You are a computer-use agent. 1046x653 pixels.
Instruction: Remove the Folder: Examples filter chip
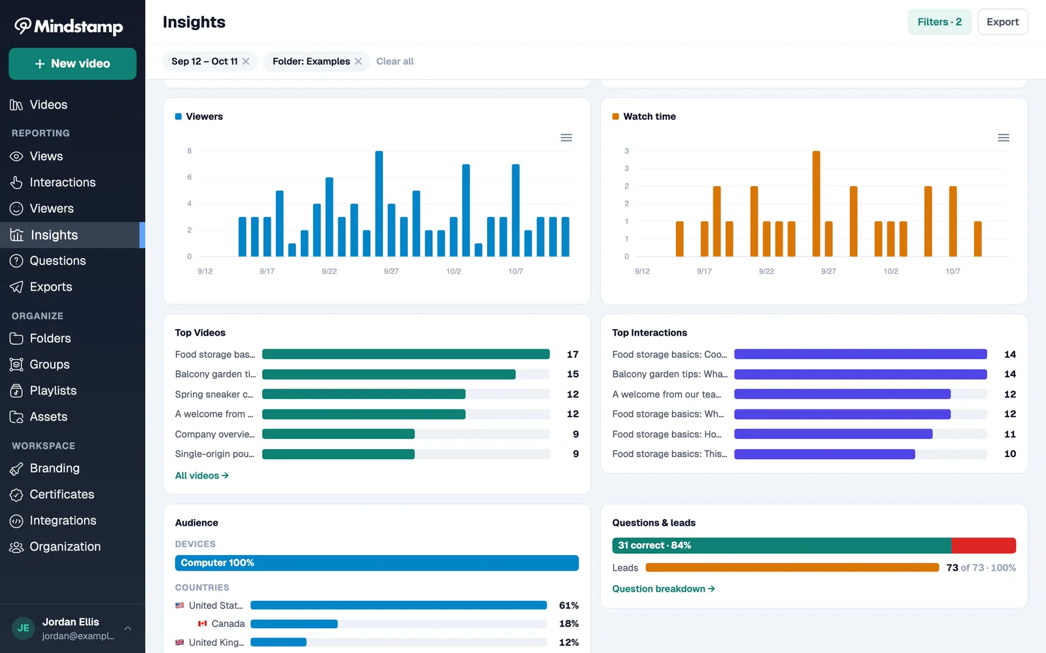coord(358,61)
